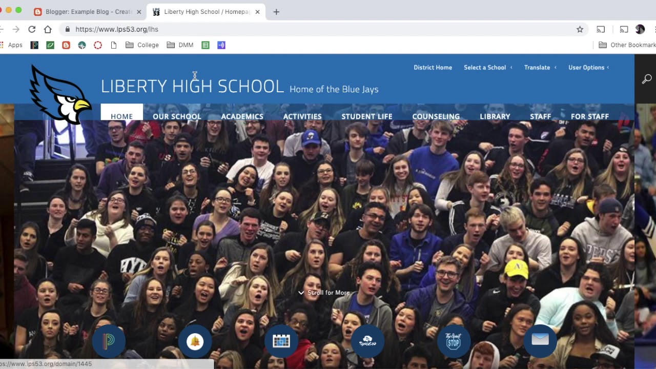
Task: Open the Other Bookmarks folder
Action: 627,45
